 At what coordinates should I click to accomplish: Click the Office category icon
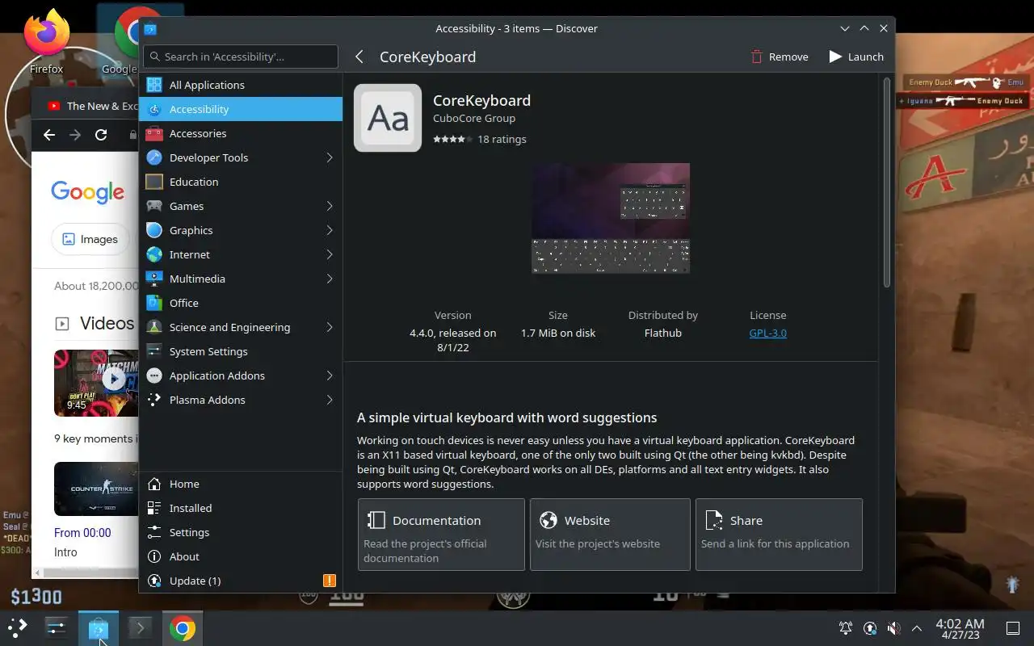point(154,303)
